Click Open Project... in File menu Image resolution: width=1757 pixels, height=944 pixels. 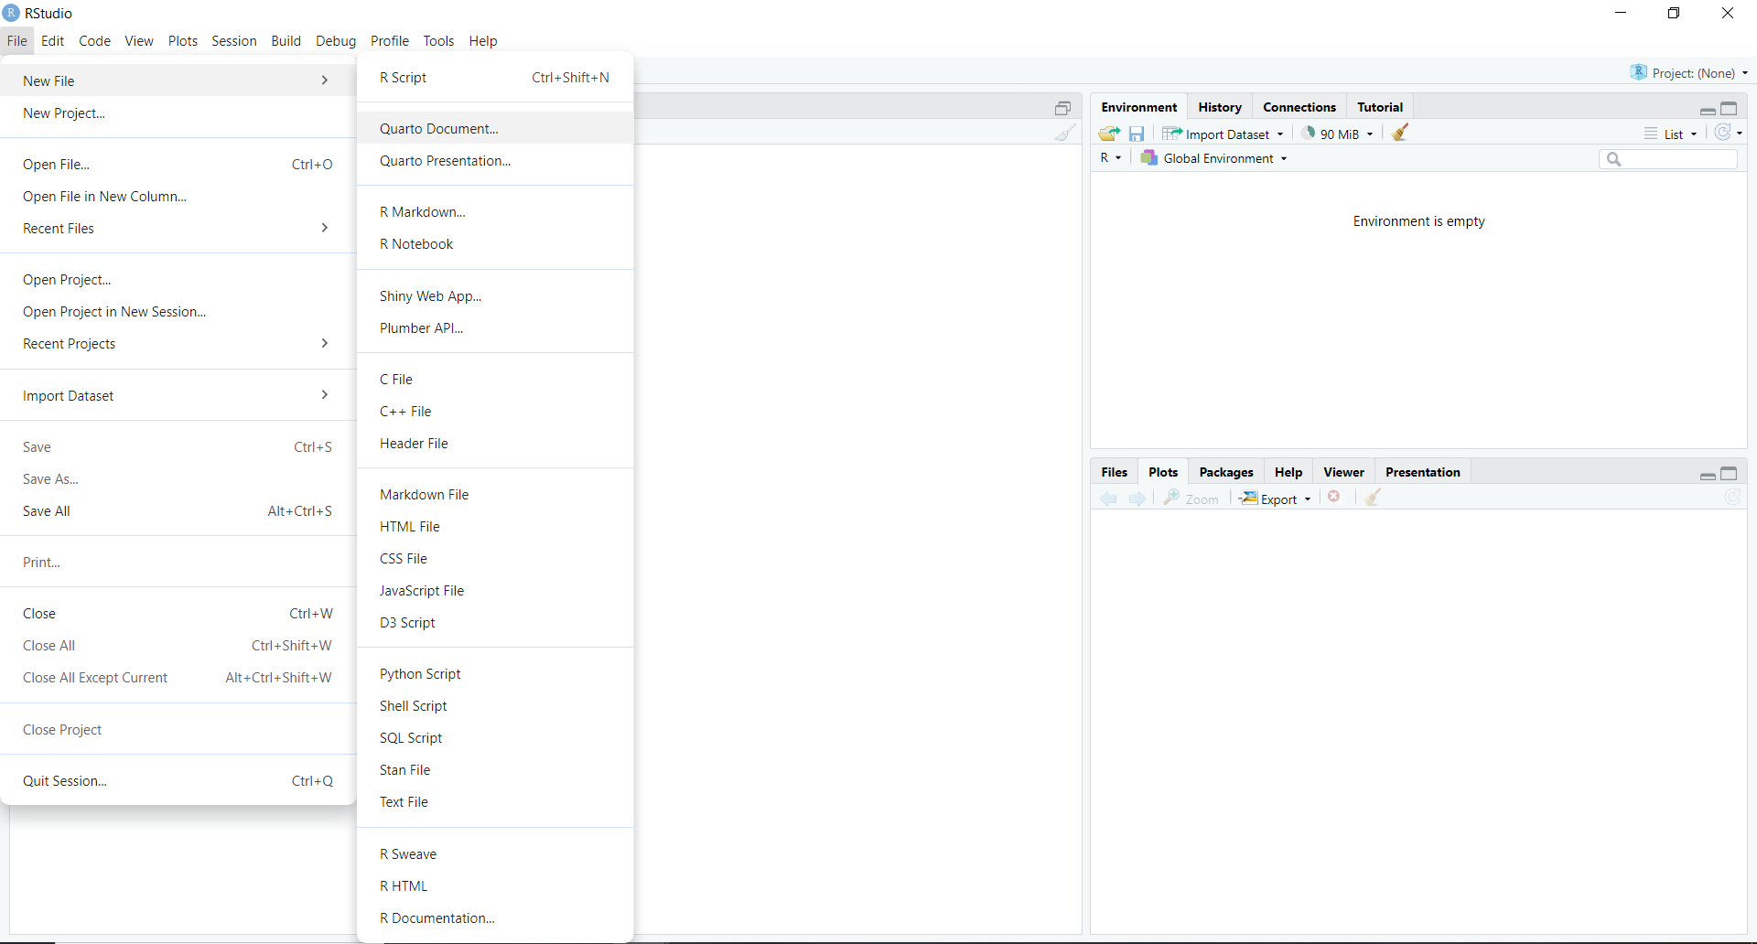(x=178, y=280)
